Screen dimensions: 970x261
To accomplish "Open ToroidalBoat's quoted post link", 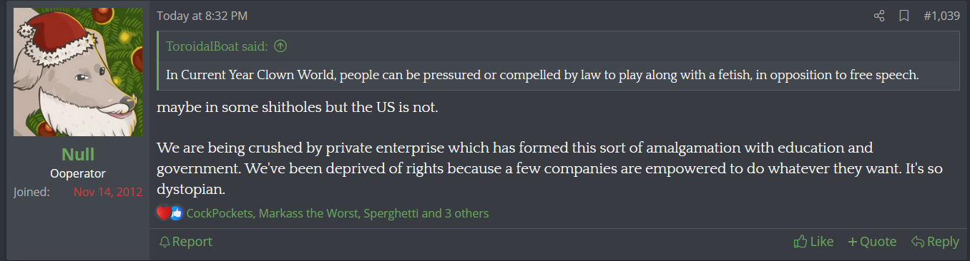I will [217, 46].
